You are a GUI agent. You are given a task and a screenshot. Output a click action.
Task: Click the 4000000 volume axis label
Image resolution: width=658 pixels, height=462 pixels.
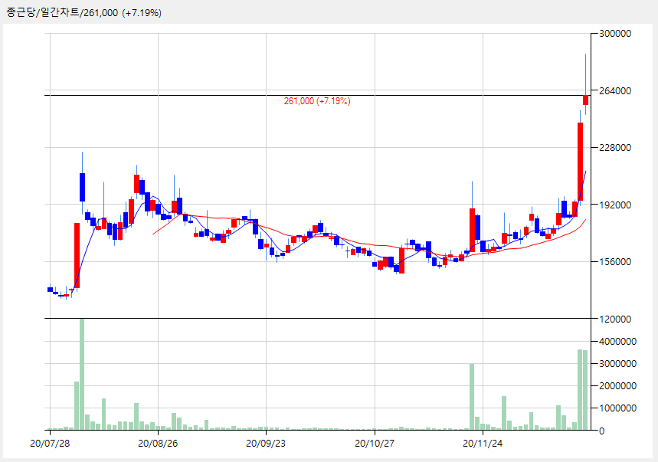click(617, 342)
